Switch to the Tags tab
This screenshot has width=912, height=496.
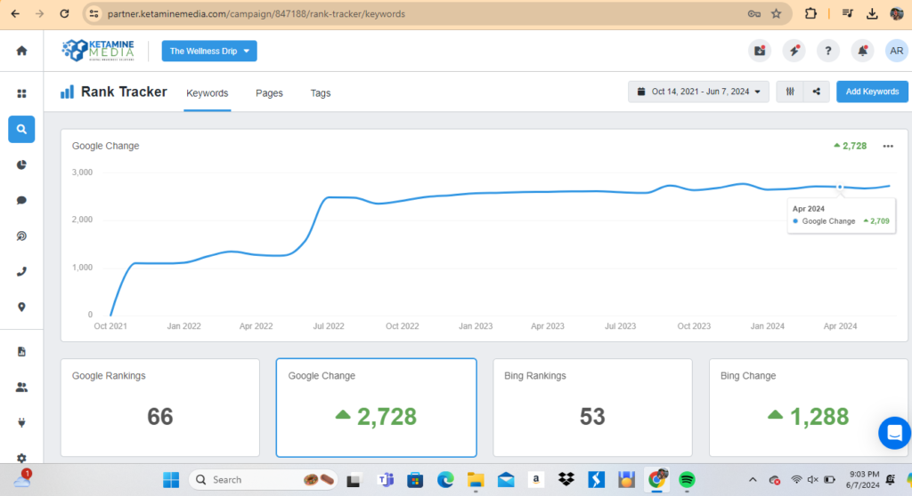(321, 93)
